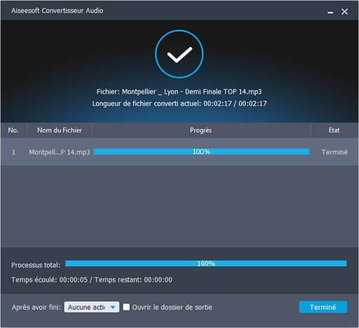The height and width of the screenshot is (328, 359).
Task: Click the Fichier: Montpellier _ Lyon filename text
Action: (179, 92)
